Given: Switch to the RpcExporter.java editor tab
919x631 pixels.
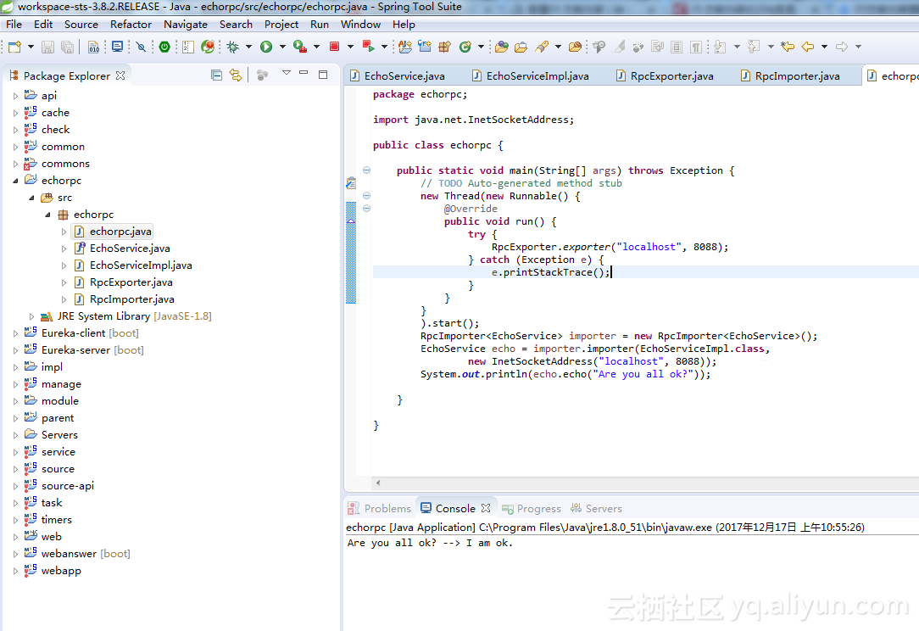Looking at the screenshot, I should 665,75.
